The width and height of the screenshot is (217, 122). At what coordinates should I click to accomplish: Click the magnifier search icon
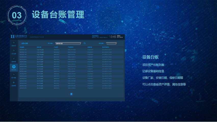pyautogui.click(x=85, y=43)
